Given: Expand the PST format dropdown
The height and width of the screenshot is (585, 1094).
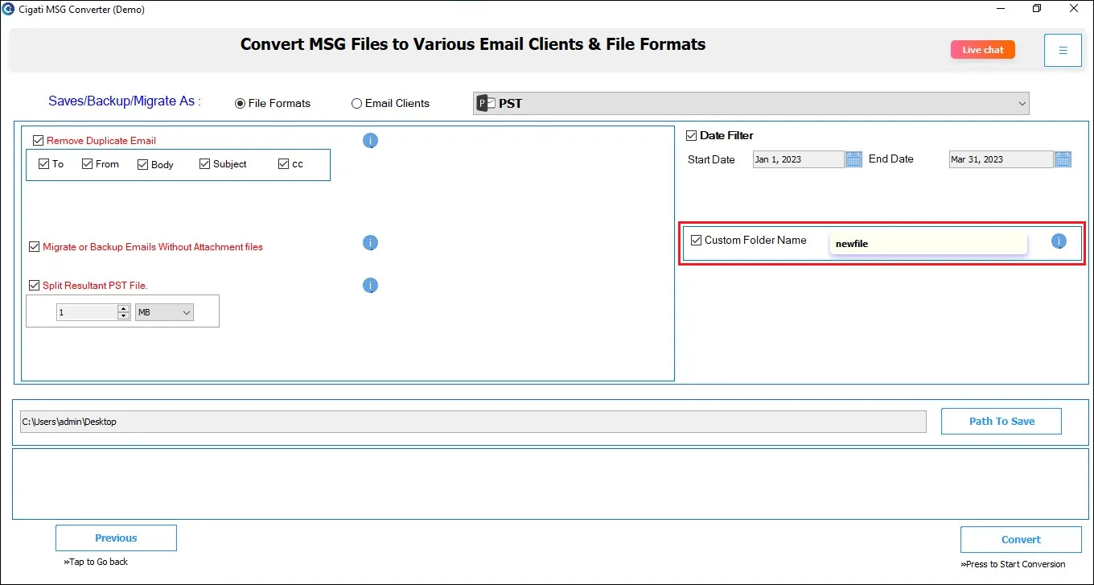Looking at the screenshot, I should 1022,103.
